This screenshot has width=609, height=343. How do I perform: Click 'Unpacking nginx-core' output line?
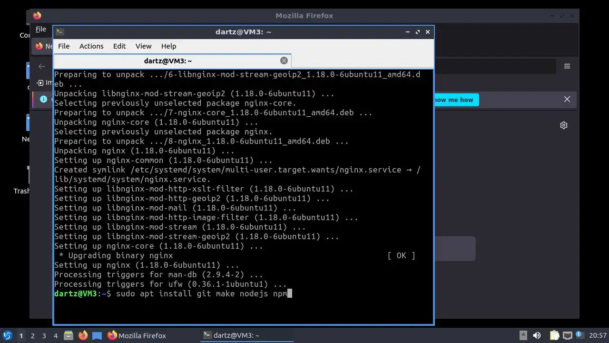click(x=156, y=122)
